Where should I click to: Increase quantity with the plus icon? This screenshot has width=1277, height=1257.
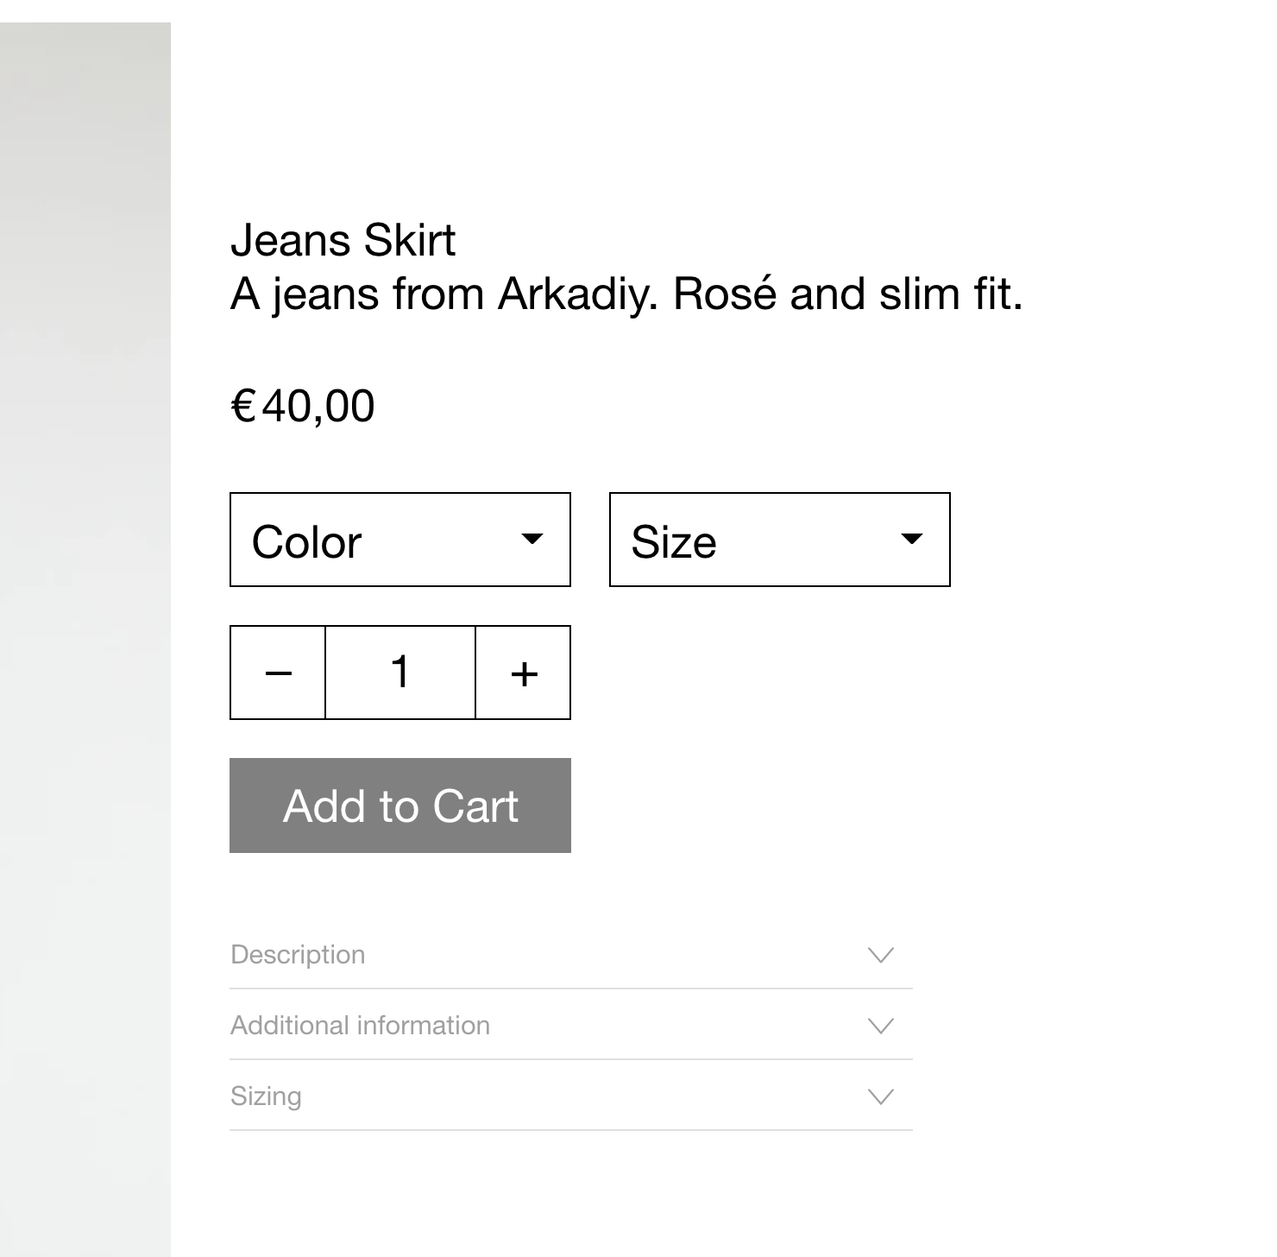[x=524, y=673]
